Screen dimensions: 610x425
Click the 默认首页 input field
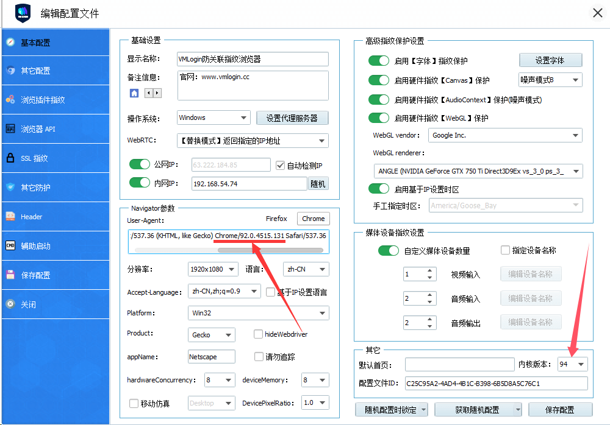pos(459,364)
